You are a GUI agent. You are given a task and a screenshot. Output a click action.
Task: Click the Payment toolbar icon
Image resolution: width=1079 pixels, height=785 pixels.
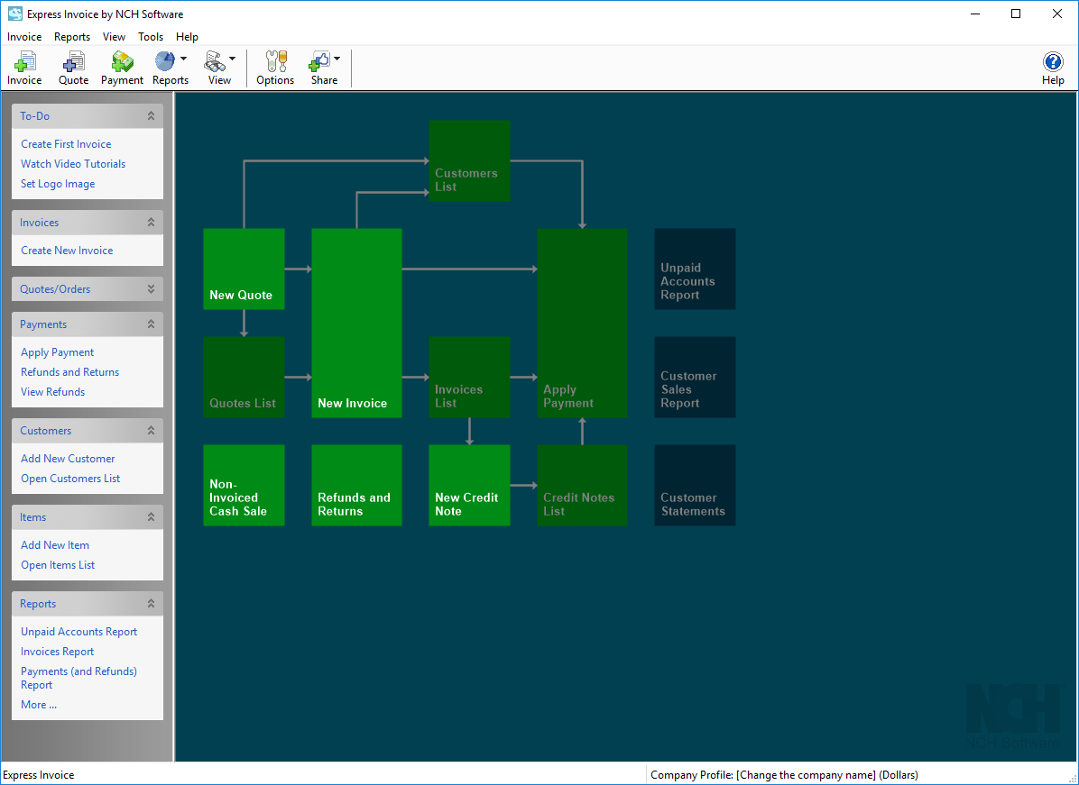(x=121, y=68)
